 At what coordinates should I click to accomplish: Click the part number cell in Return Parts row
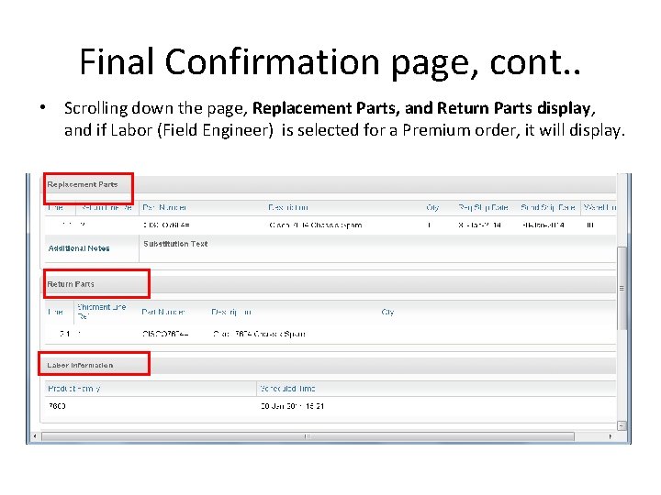pyautogui.click(x=165, y=335)
